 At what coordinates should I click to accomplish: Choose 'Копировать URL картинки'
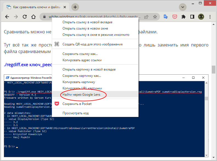pyautogui.click(x=95, y=88)
